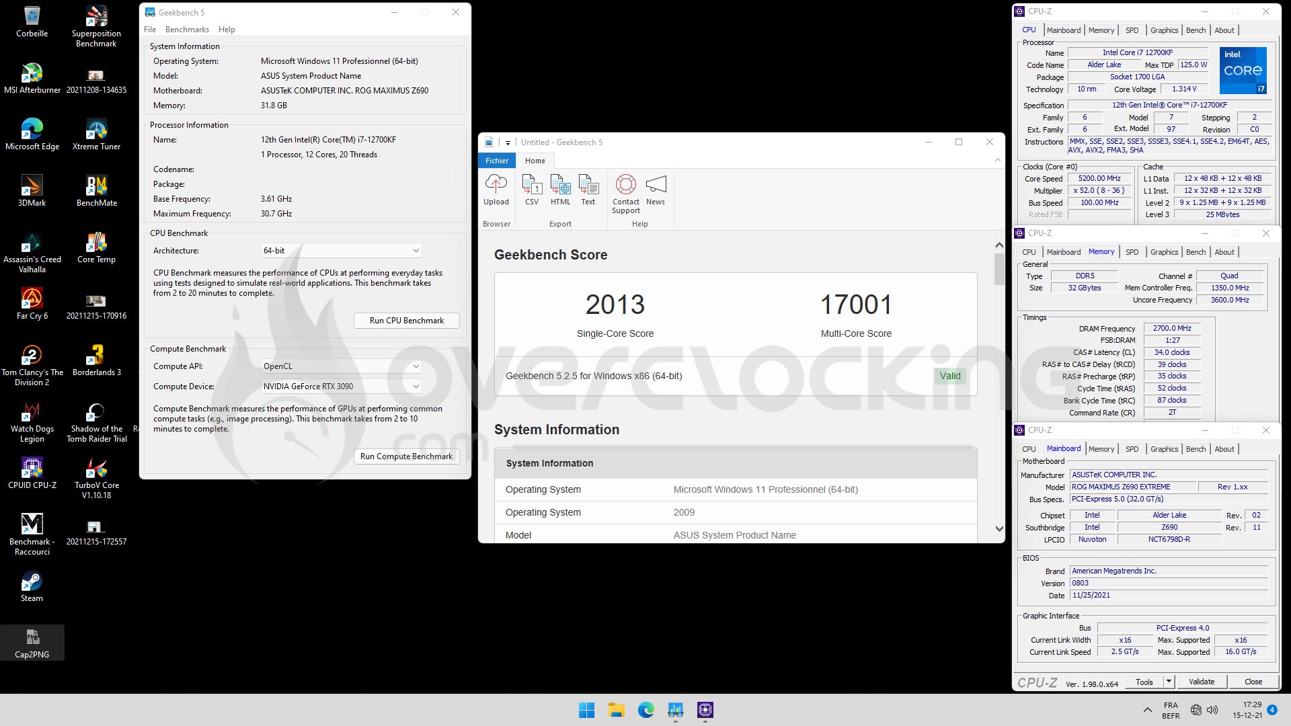Screen dimensions: 1291x726
Task: Open Graphics tab in bottom CPU-Z window
Action: [x=1164, y=449]
